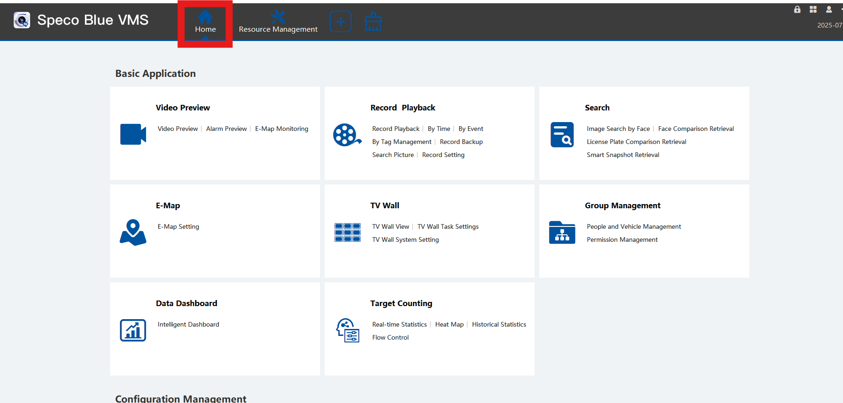Click the broom clean-up icon
Image resolution: width=843 pixels, height=403 pixels.
pyautogui.click(x=373, y=21)
